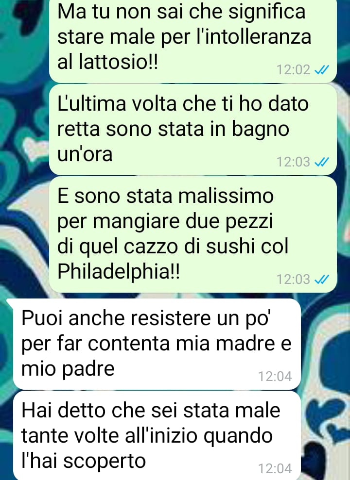
Task: Tap the double check under the 'un'ora' message
Action: click(322, 162)
